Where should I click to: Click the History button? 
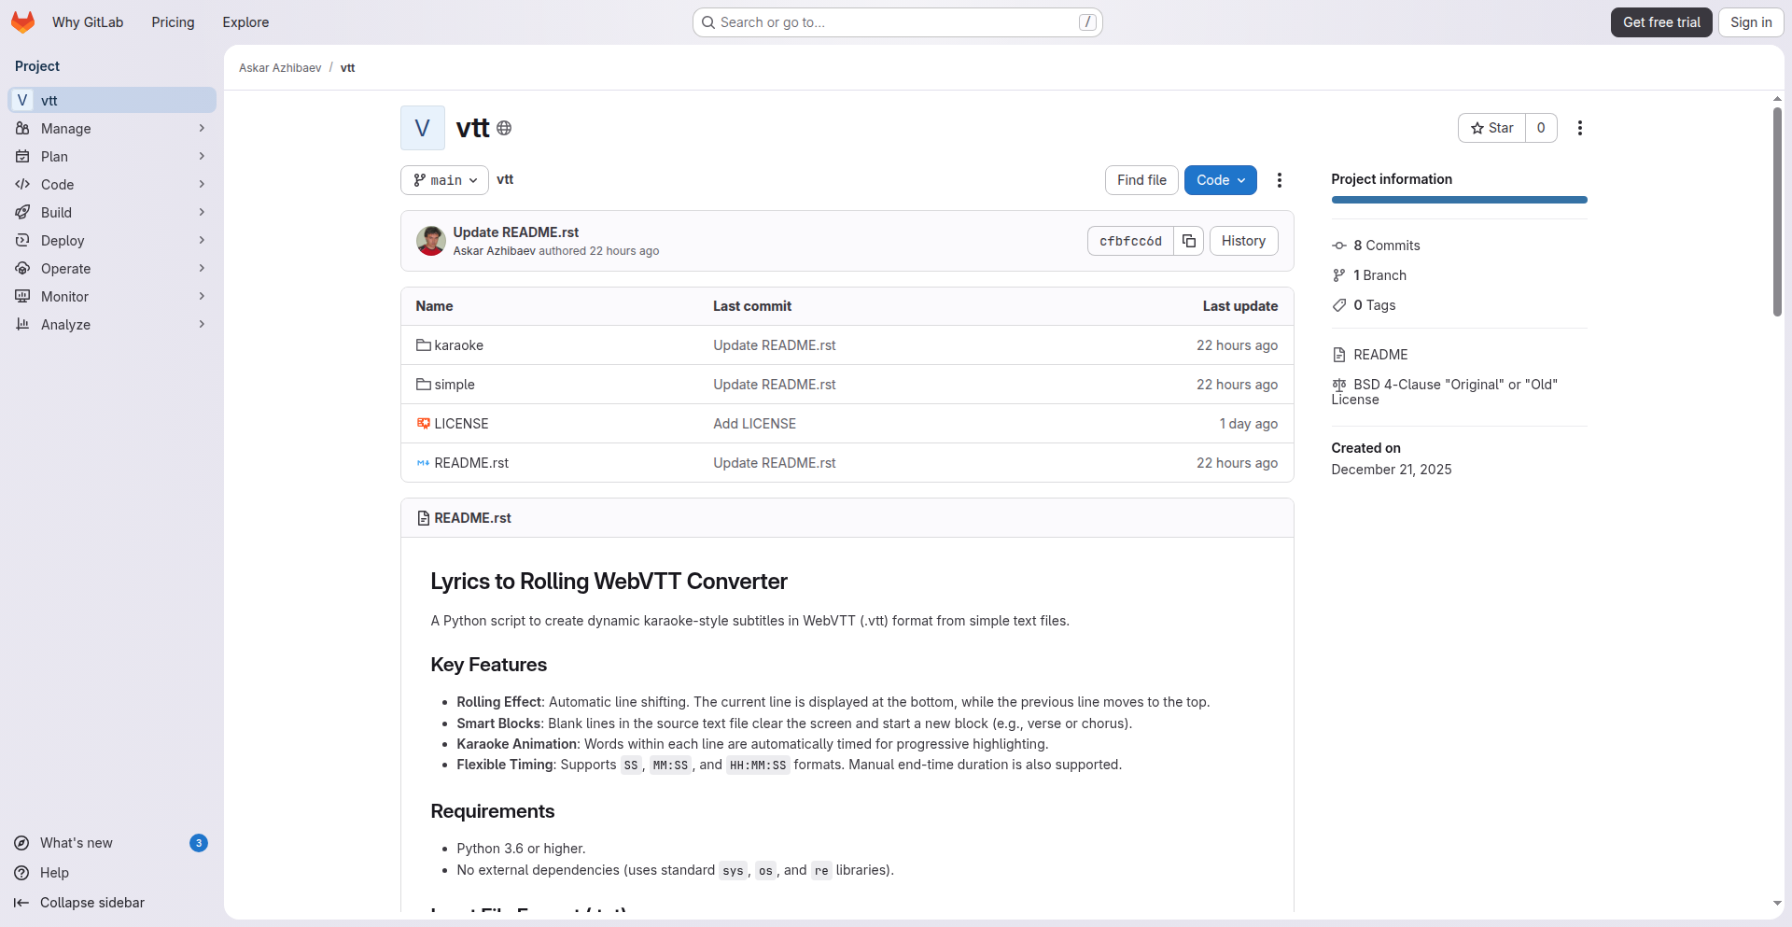point(1243,241)
